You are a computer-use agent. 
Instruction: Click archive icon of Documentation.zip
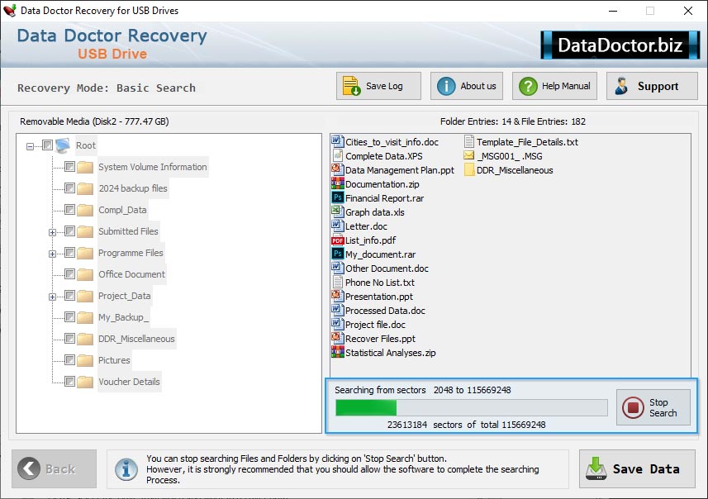337,183
